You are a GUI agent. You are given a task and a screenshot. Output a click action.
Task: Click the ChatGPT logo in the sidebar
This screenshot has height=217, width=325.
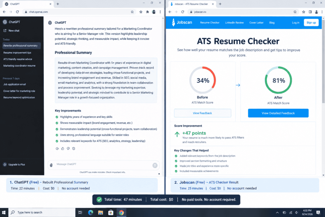click(x=5, y=22)
